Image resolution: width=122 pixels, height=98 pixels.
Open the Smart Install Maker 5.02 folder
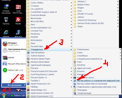49,28
